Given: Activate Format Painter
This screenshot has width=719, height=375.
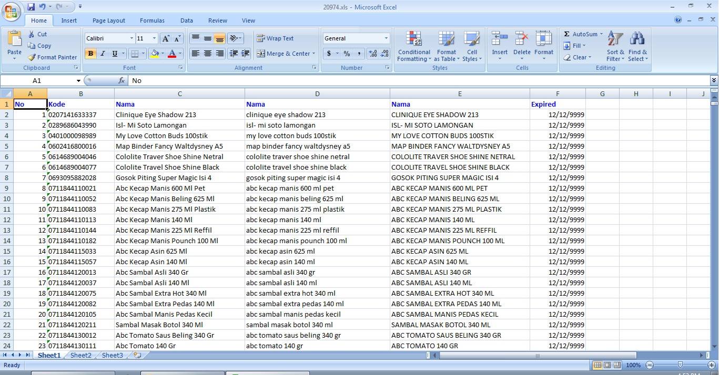Looking at the screenshot, I should (x=52, y=57).
